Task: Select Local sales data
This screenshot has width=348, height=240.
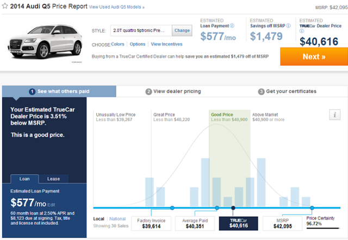Action: [99, 219]
